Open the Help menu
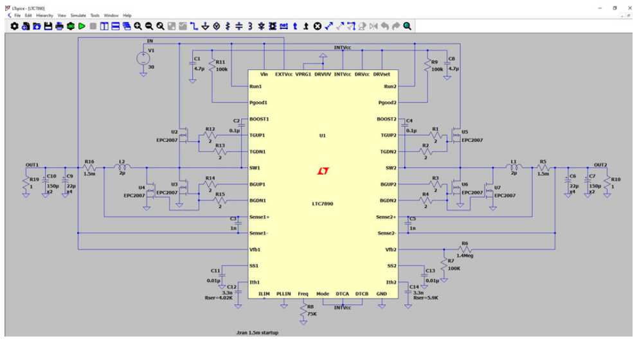 pos(127,15)
